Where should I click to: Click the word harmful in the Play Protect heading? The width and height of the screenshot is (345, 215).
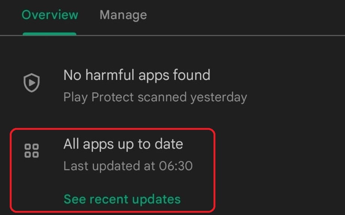point(110,75)
